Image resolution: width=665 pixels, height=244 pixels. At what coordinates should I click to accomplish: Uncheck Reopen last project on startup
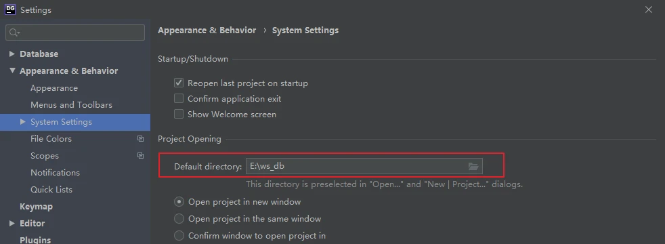[x=179, y=83]
